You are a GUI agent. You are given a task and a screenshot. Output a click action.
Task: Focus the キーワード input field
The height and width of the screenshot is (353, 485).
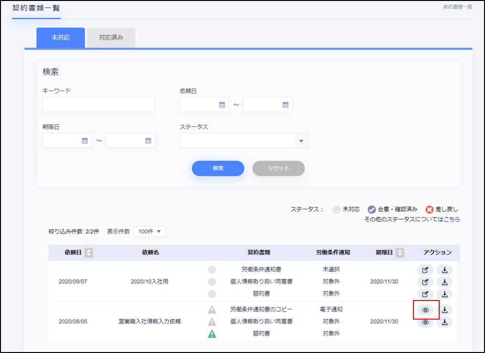pos(99,105)
